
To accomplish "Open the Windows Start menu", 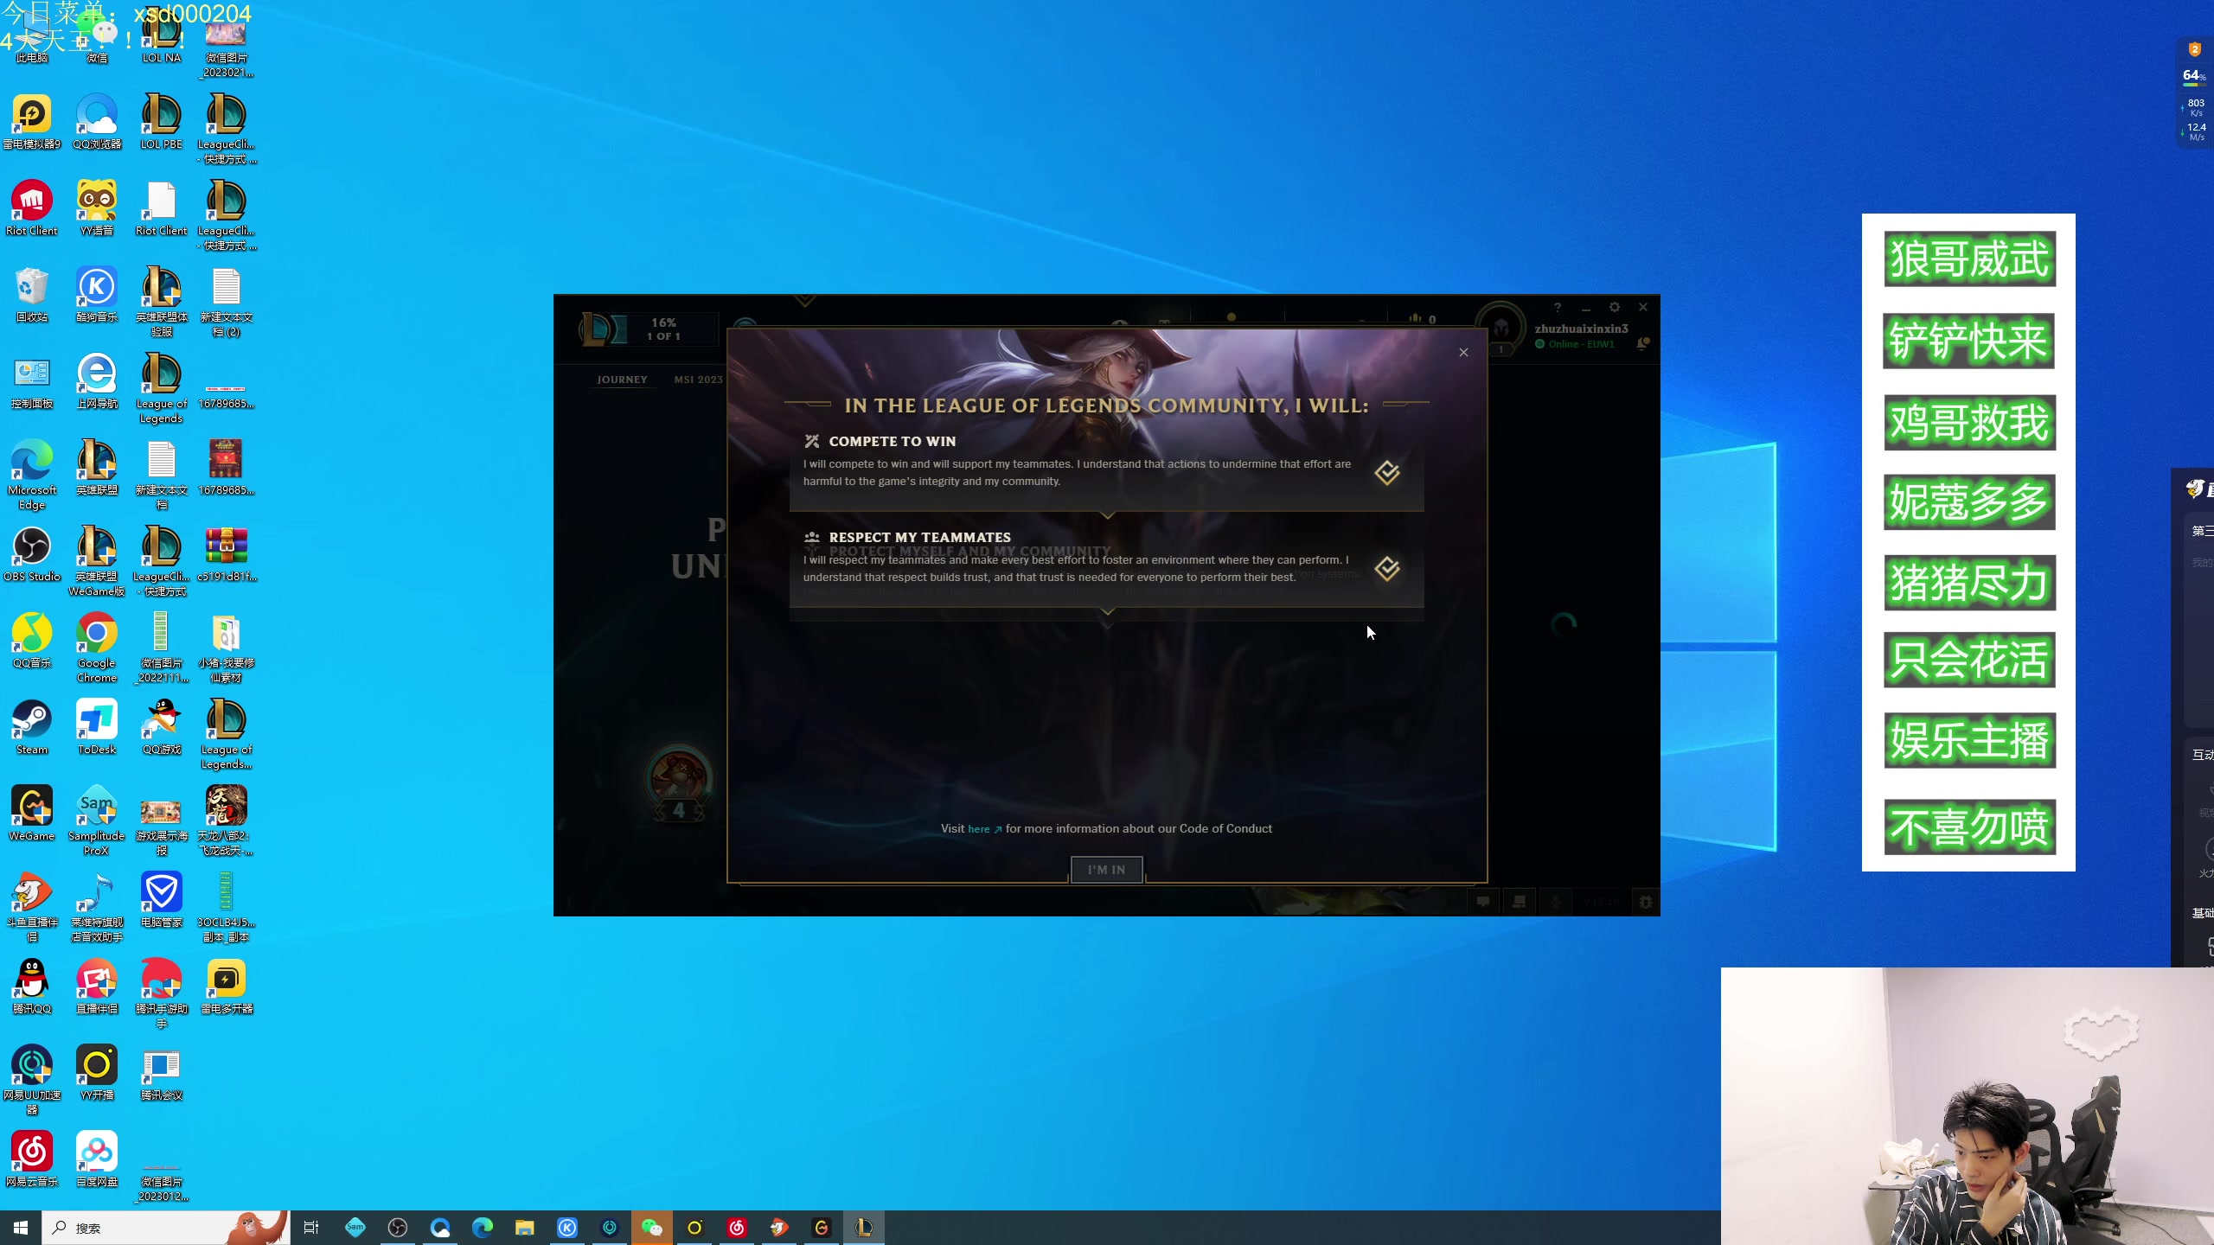I will [x=21, y=1228].
